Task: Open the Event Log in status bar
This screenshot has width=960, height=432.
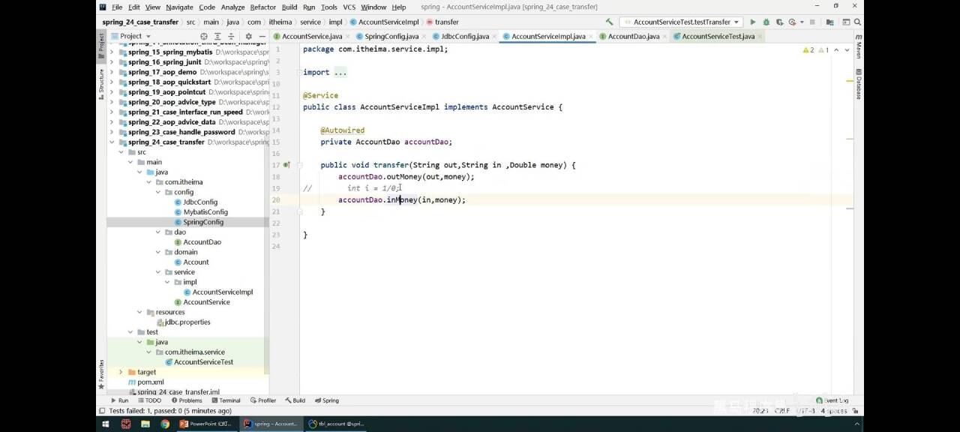Action: pos(832,400)
